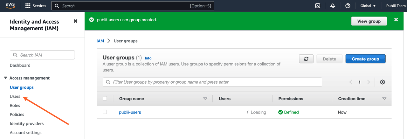Sort by Creation time arrow
The height and width of the screenshot is (139, 407).
click(x=384, y=99)
